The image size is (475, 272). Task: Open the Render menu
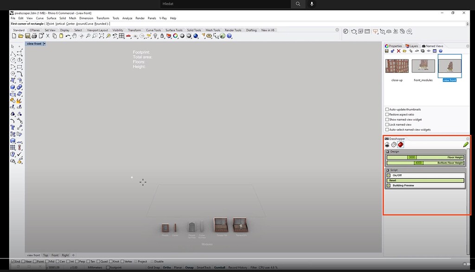pyautogui.click(x=140, y=18)
